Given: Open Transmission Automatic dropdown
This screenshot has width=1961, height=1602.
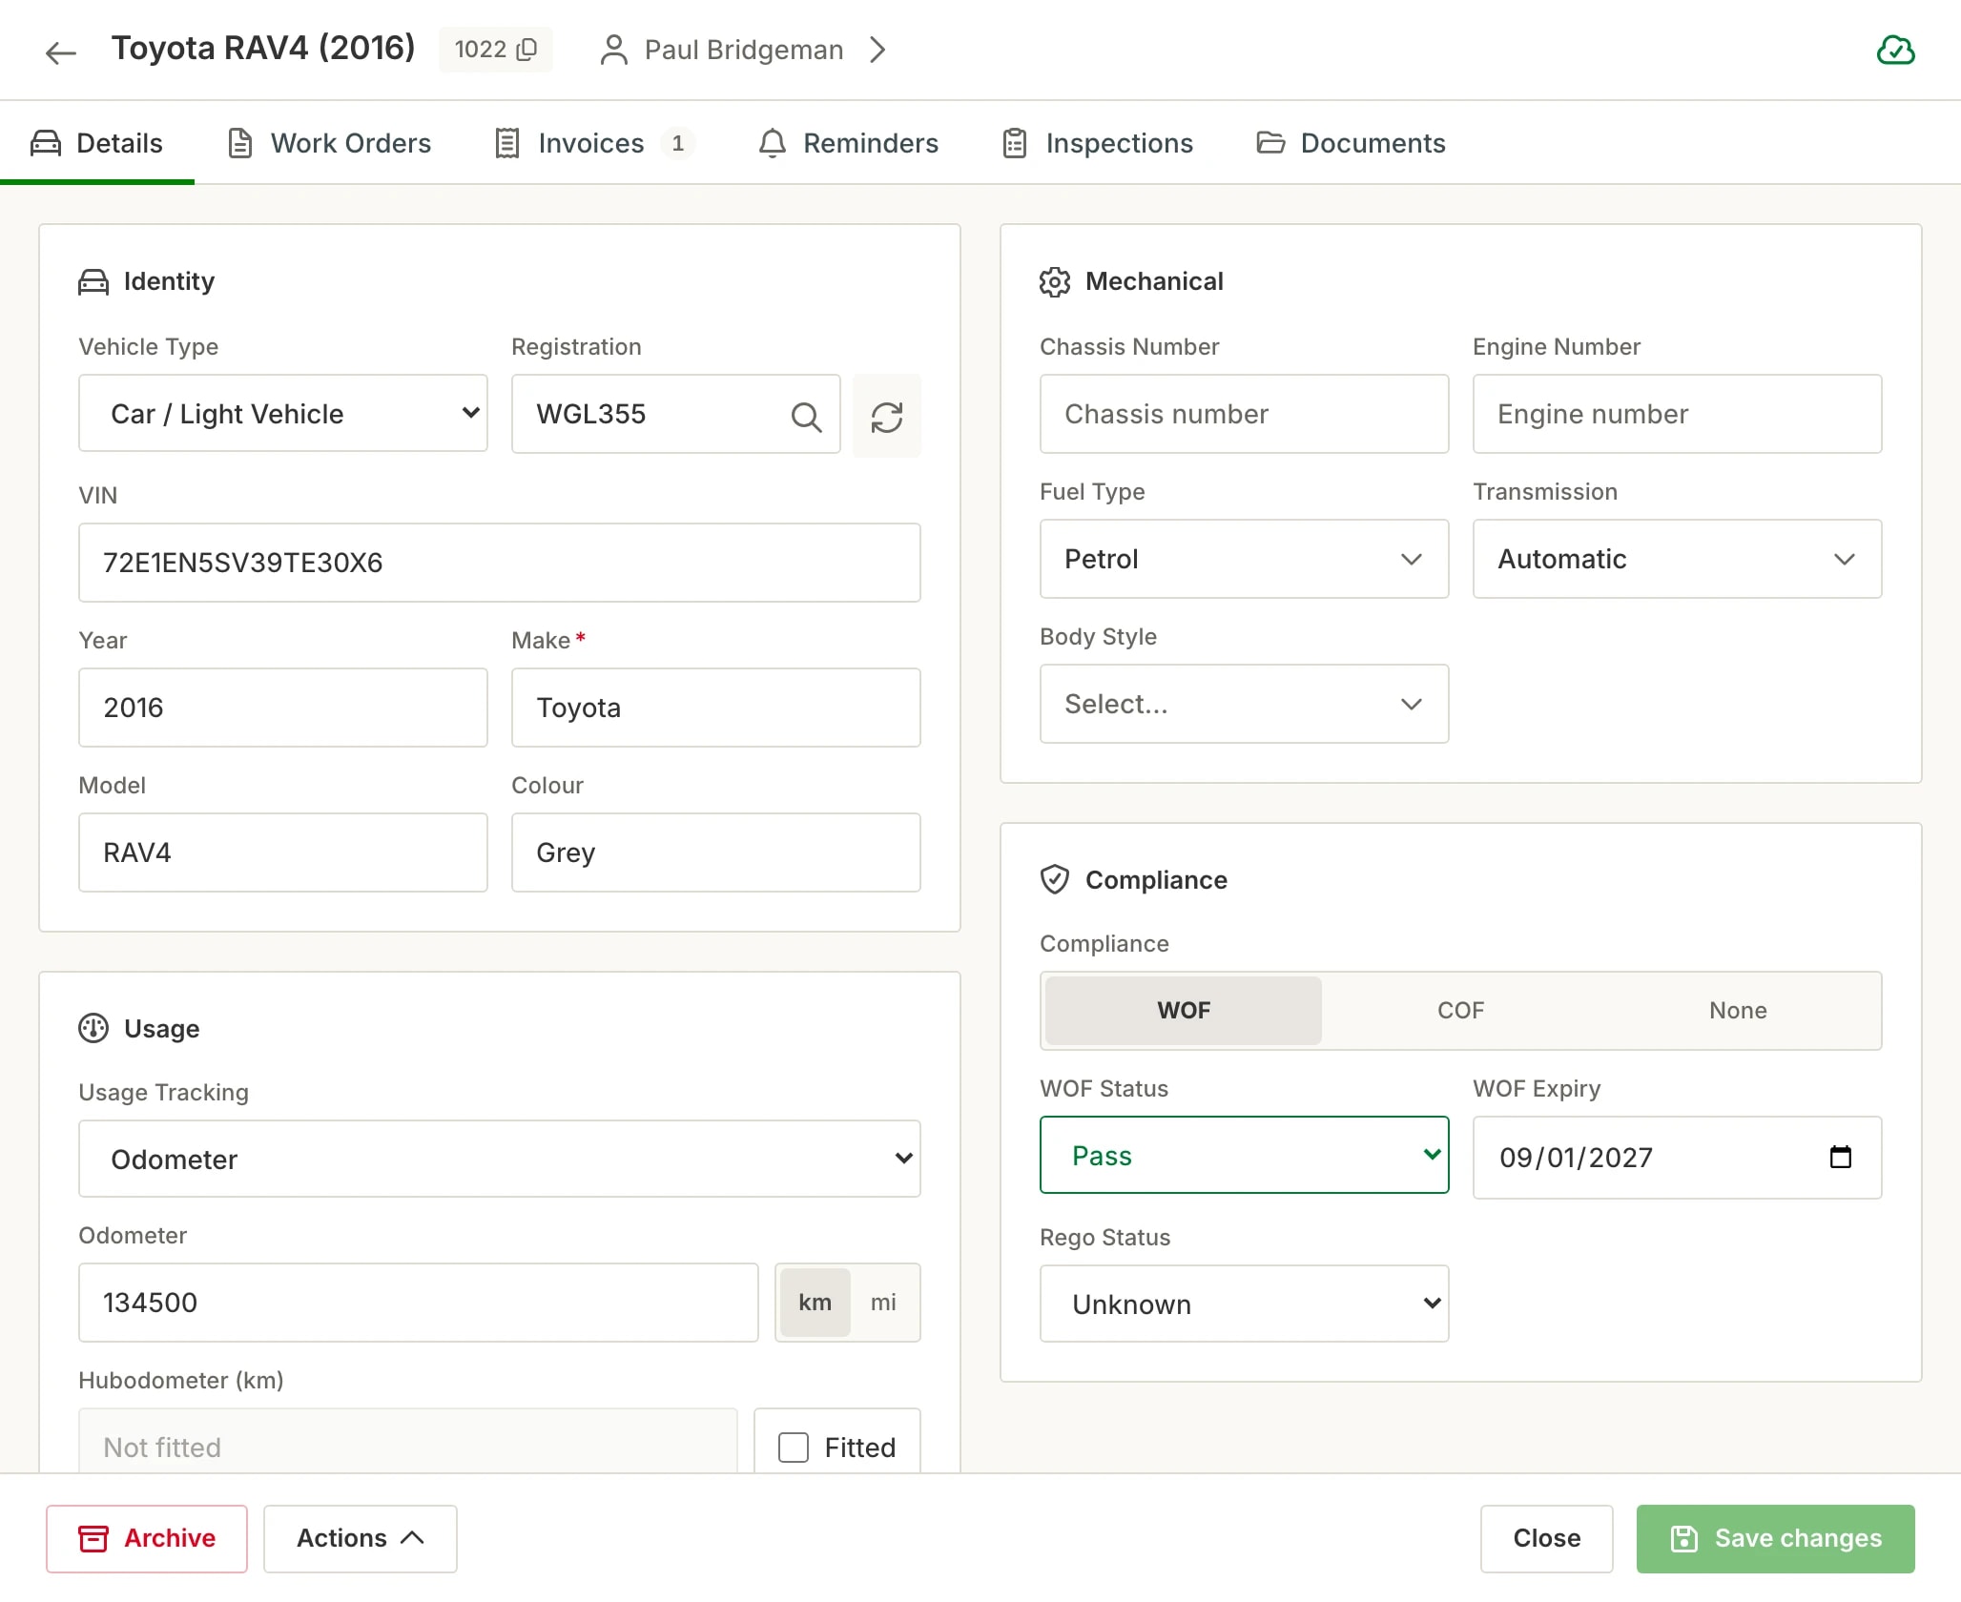Looking at the screenshot, I should point(1677,559).
